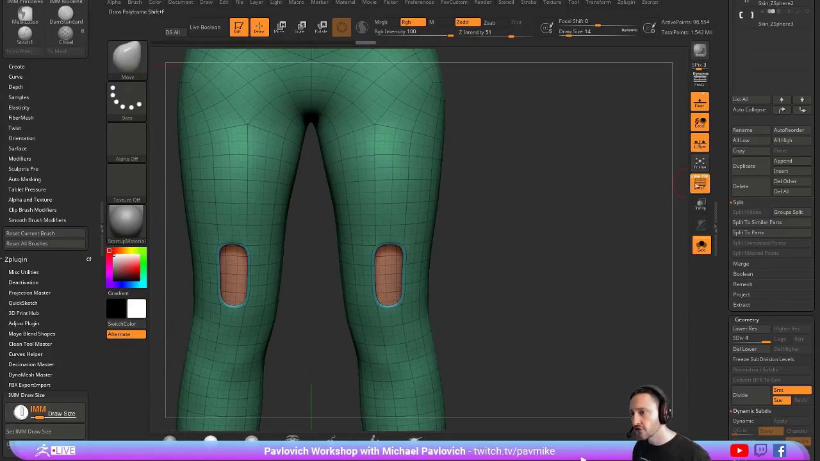
Task: Expand the Merge section
Action: (x=741, y=264)
